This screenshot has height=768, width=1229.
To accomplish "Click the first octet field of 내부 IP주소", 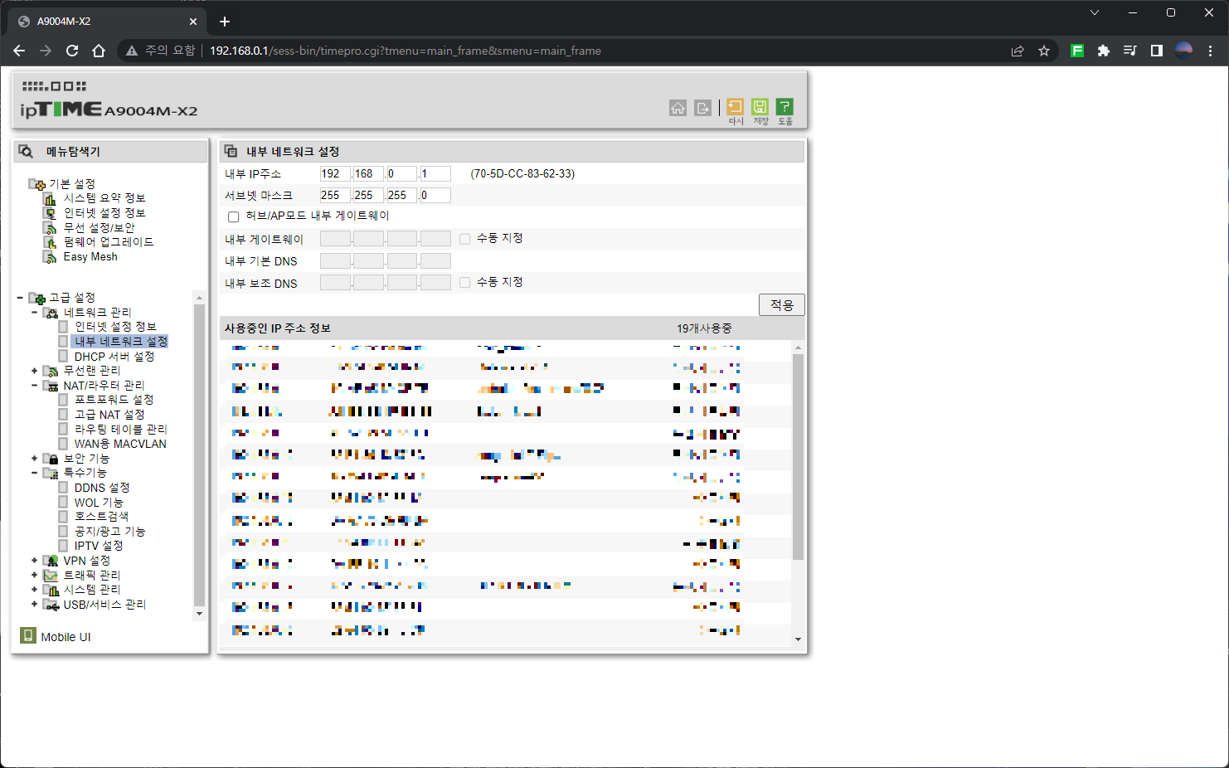I will [x=334, y=173].
